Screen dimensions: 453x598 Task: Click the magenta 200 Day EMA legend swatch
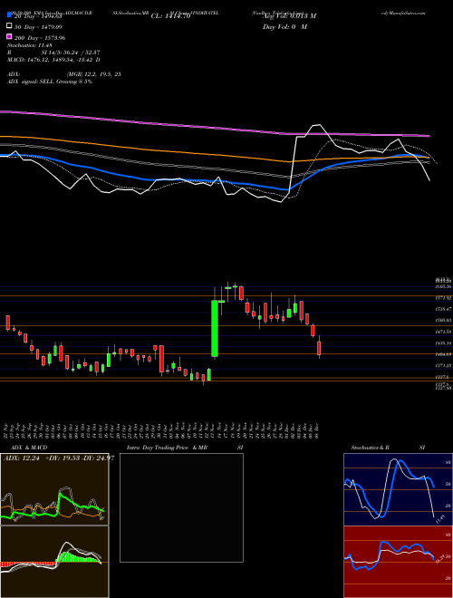point(9,37)
